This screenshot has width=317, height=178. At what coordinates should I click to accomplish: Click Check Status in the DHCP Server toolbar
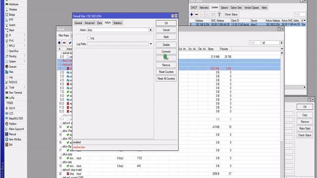(x=231, y=14)
